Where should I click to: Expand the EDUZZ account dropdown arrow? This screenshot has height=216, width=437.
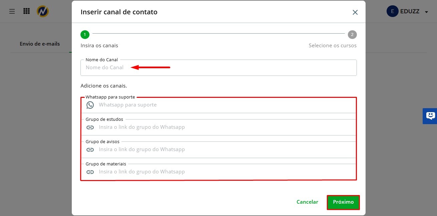(x=426, y=12)
